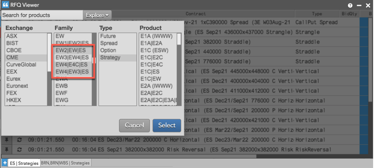Select E1A (IWWW) product
The width and height of the screenshot is (374, 168).
point(158,36)
